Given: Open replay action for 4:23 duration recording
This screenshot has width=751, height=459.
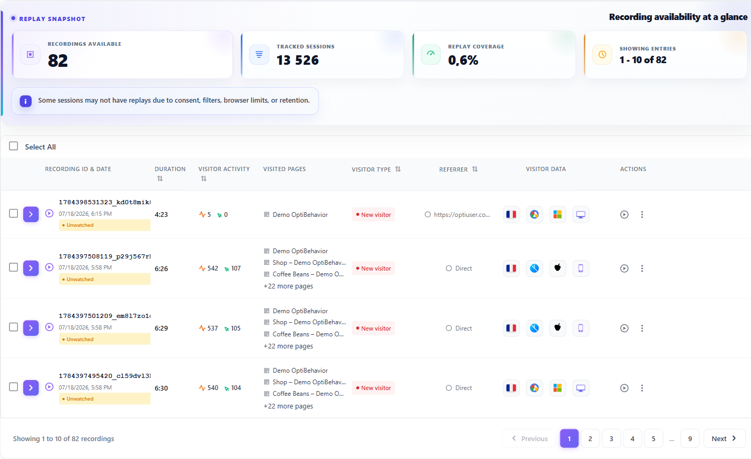Looking at the screenshot, I should pos(625,215).
